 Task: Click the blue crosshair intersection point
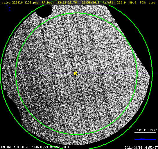coord(82,74)
